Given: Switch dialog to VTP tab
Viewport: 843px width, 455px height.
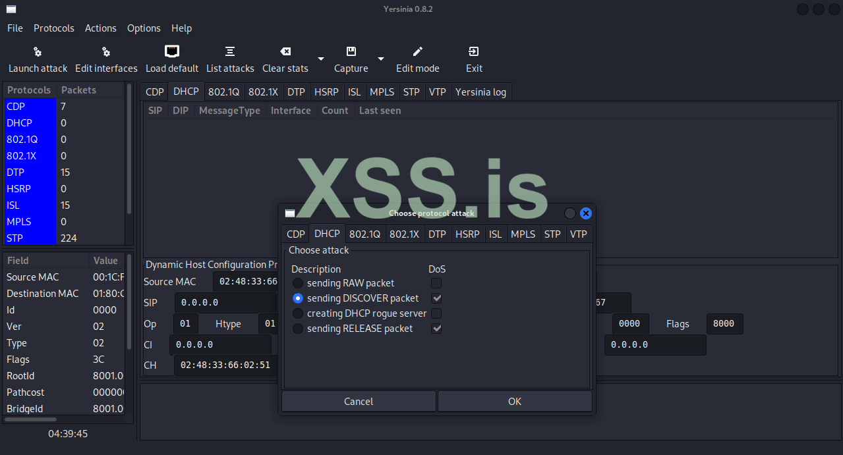Looking at the screenshot, I should (x=578, y=234).
